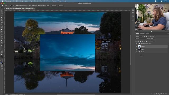The width and height of the screenshot is (169, 95).
Task: Open the Fill value dropdown arrow
Action: (155, 41)
